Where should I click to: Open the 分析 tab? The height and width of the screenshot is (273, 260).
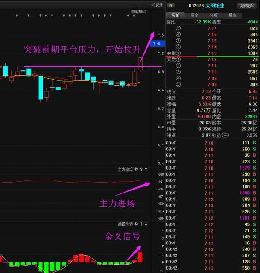pyautogui.click(x=214, y=15)
